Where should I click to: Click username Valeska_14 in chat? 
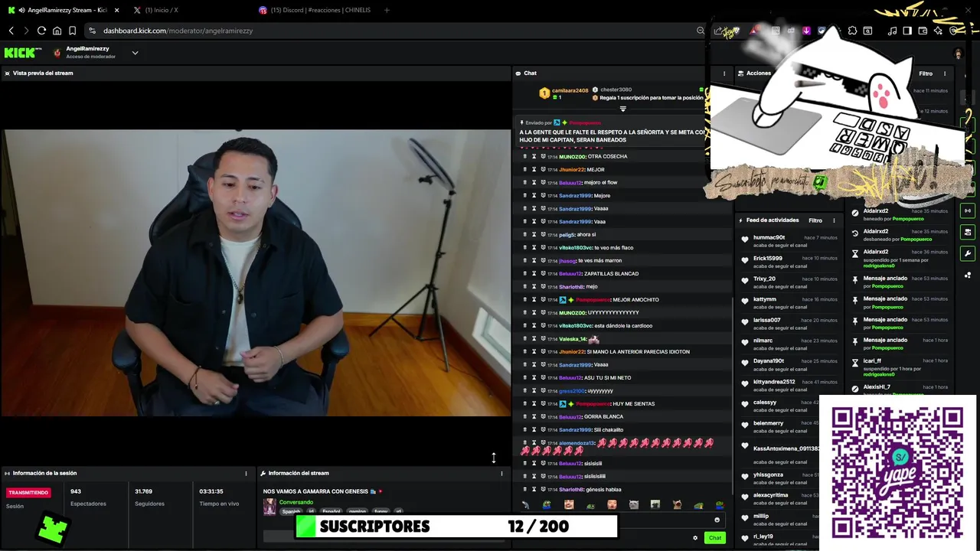click(x=573, y=339)
